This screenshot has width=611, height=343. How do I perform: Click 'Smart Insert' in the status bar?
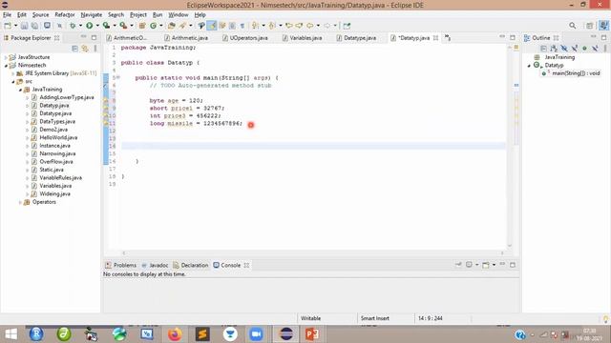click(375, 318)
